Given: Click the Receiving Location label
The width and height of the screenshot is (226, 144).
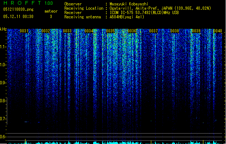Looking at the screenshot, I should click(84, 8).
